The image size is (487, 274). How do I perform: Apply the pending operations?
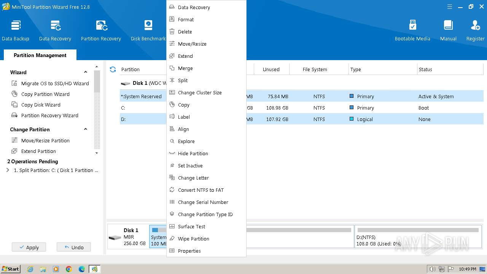click(29, 247)
